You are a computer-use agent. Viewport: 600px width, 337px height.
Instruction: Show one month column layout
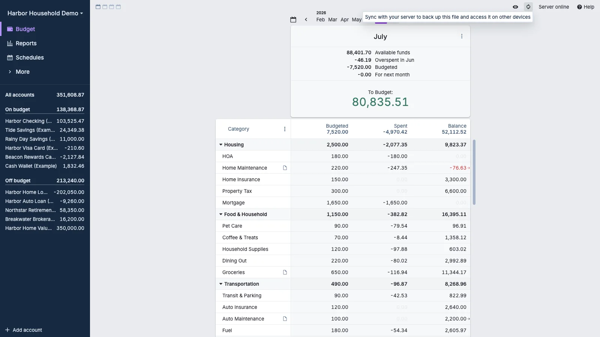[98, 7]
